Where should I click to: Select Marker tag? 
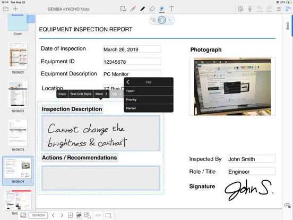[x=149, y=108]
